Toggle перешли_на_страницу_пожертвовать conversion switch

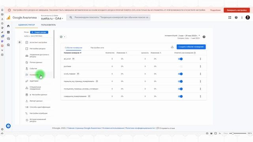click(x=180, y=81)
